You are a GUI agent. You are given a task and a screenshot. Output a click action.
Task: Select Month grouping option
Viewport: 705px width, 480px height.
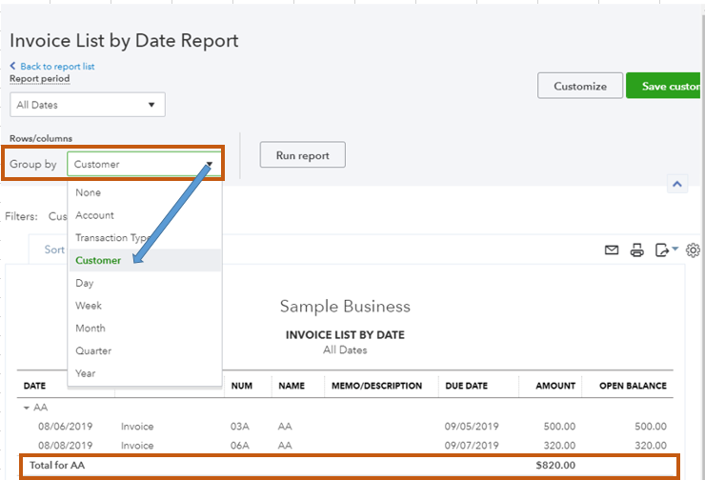(91, 329)
